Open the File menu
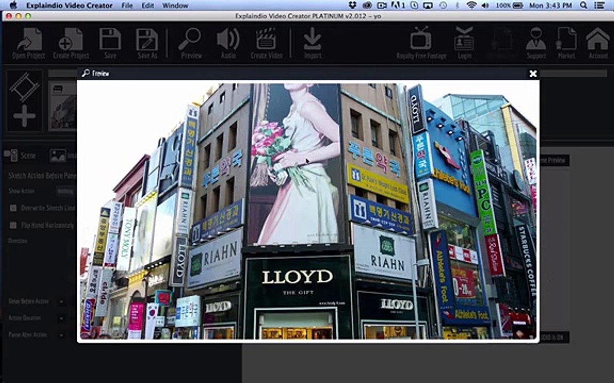The width and height of the screenshot is (614, 383). pyautogui.click(x=127, y=5)
